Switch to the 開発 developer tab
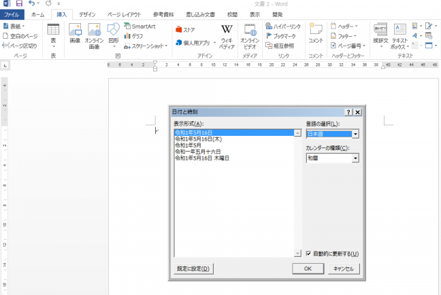Viewport: 441px width, 295px height. tap(277, 14)
